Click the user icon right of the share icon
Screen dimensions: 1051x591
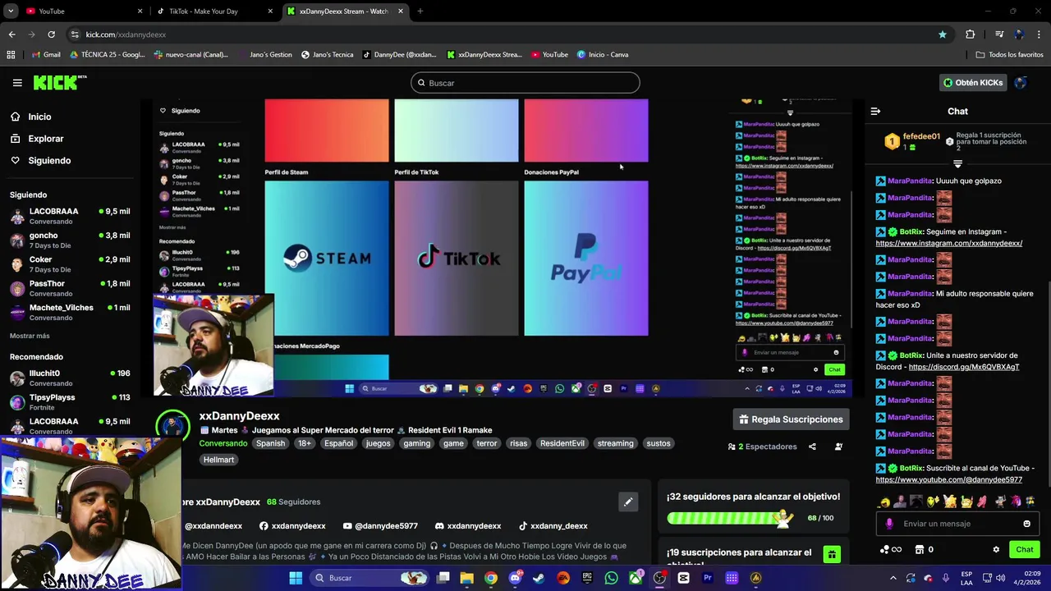coord(838,447)
